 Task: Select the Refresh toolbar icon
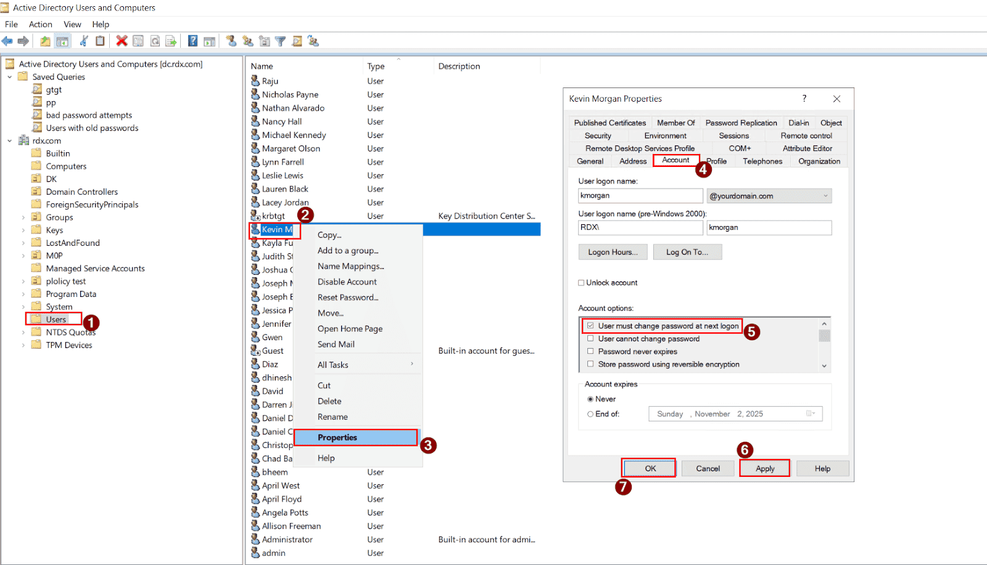(x=155, y=41)
